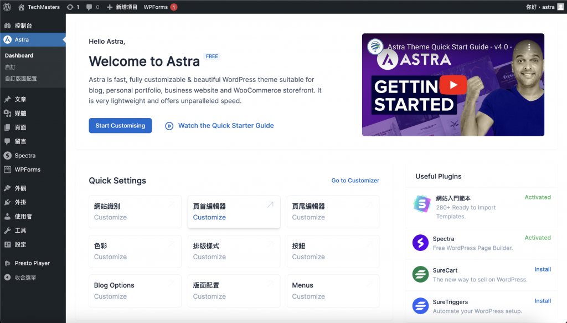567x323 pixels.
Task: Open the 頁尾編輯器 quick setting card
Action: coord(333,212)
